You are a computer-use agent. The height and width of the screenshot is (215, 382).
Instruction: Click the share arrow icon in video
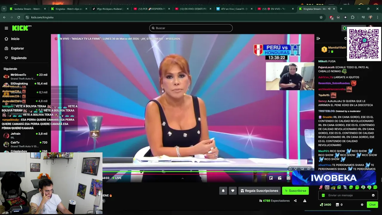point(309,169)
